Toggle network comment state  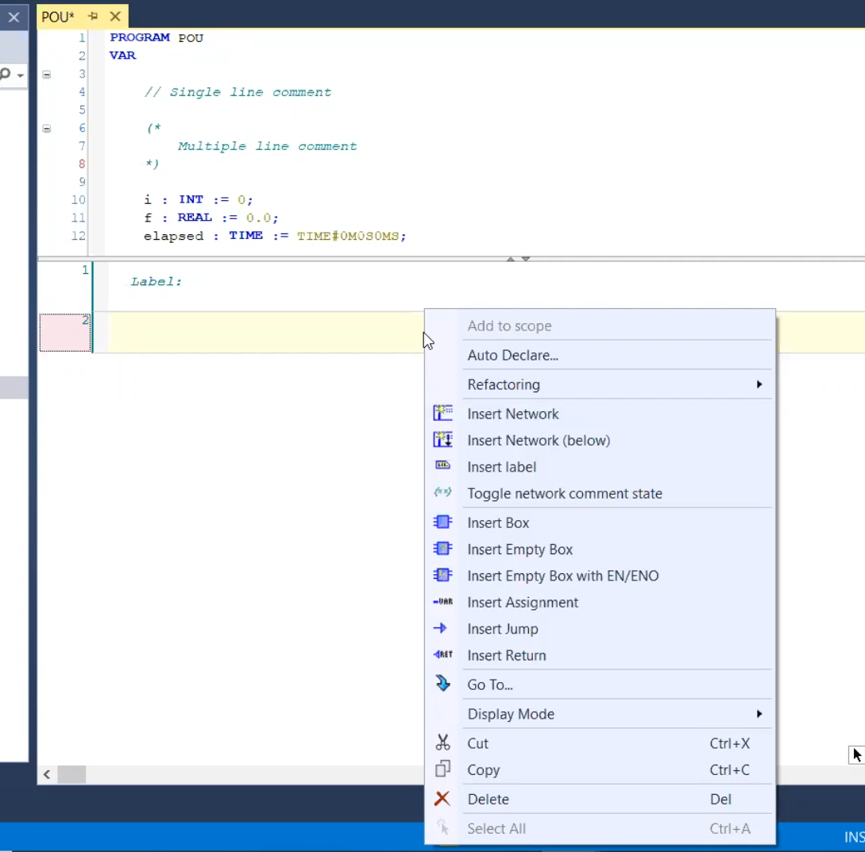pyautogui.click(x=564, y=493)
